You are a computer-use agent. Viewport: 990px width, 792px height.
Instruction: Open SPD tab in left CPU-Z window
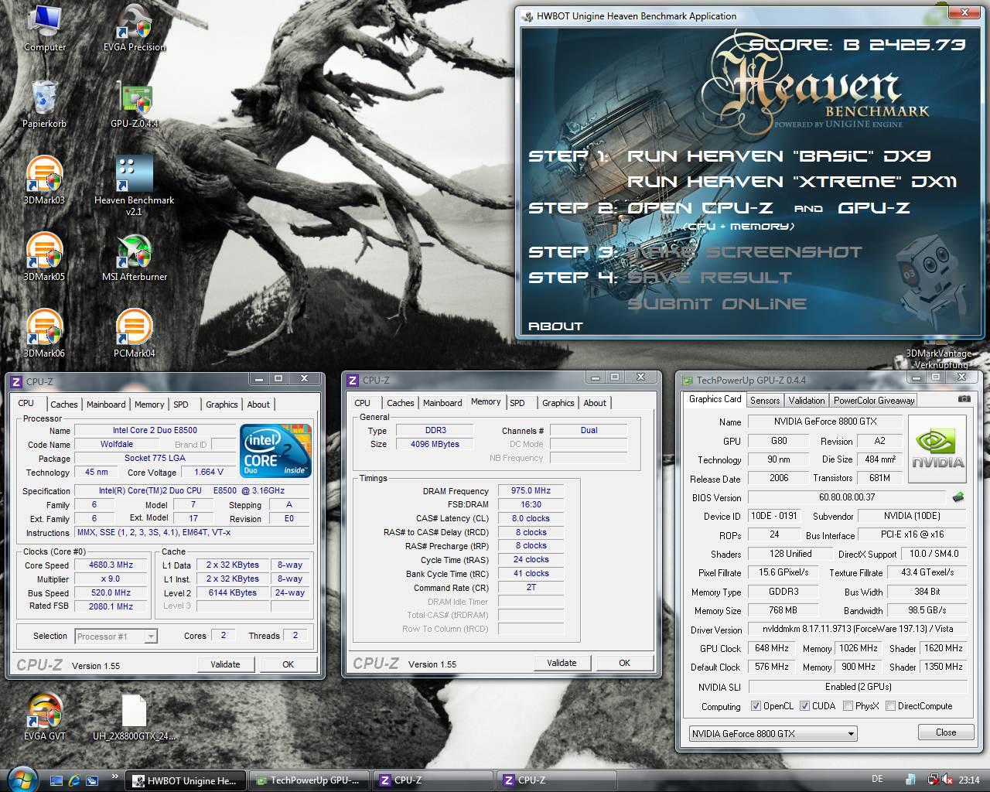click(x=181, y=405)
